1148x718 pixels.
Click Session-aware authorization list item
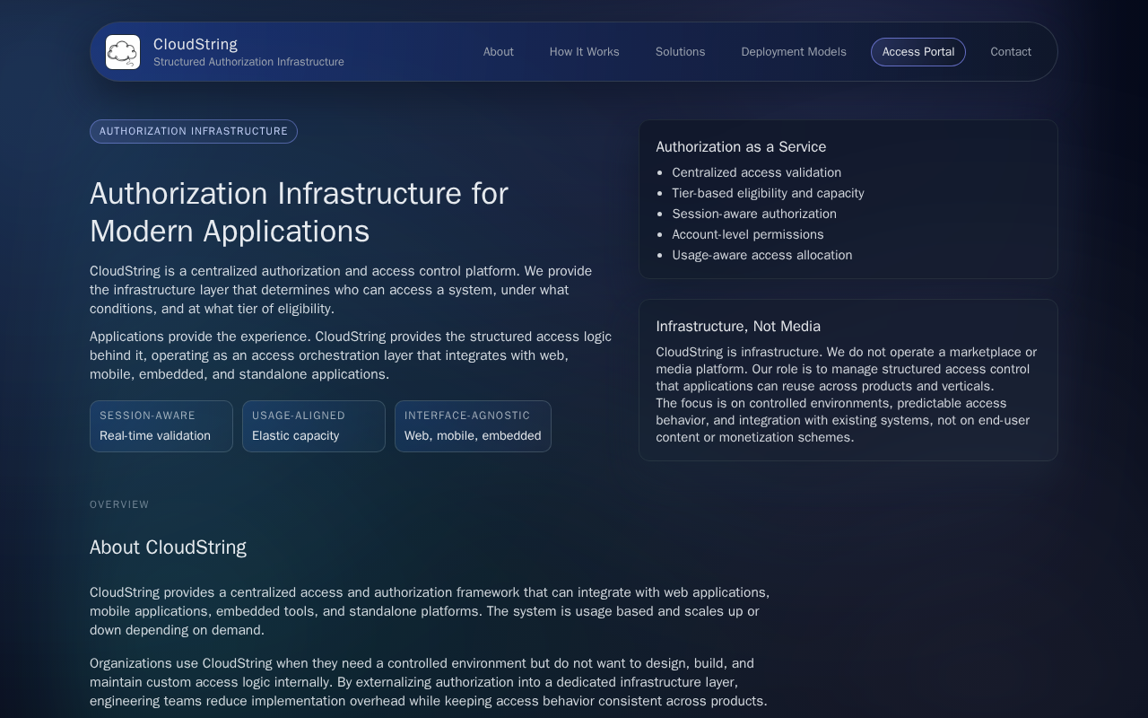(754, 214)
